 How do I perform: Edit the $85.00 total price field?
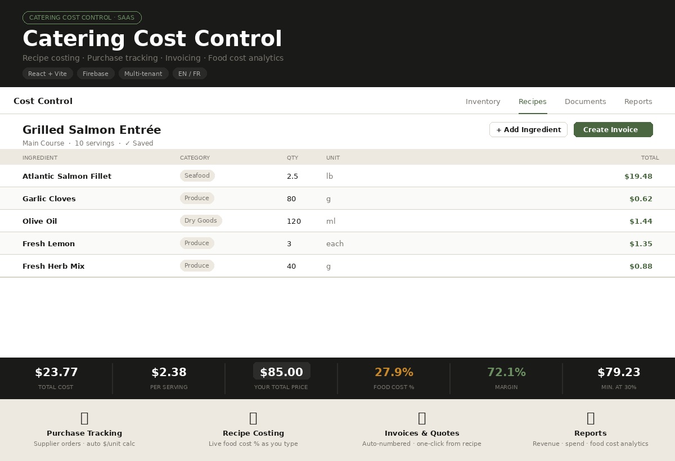281,372
